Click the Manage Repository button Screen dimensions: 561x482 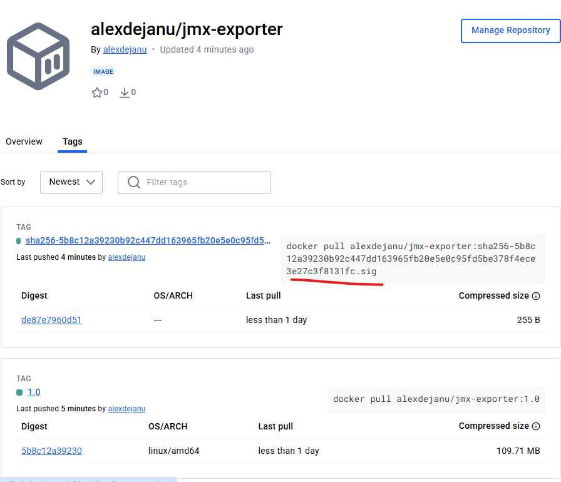[x=510, y=31]
